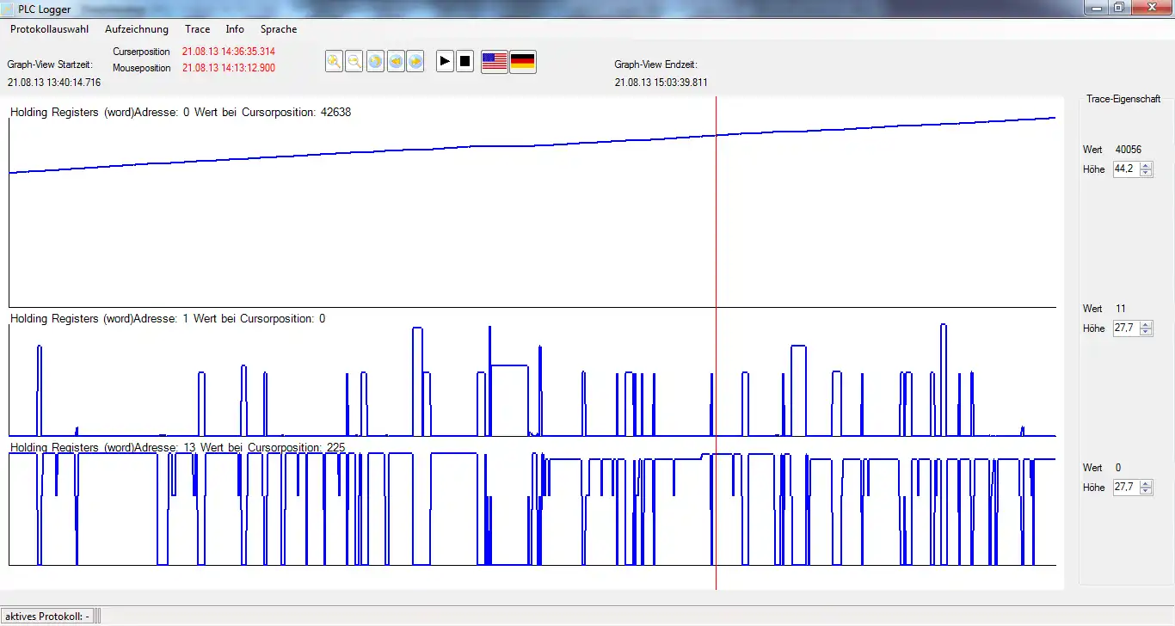Switch language using the US flag icon
Viewport: 1175px width, 626px height.
tap(494, 62)
